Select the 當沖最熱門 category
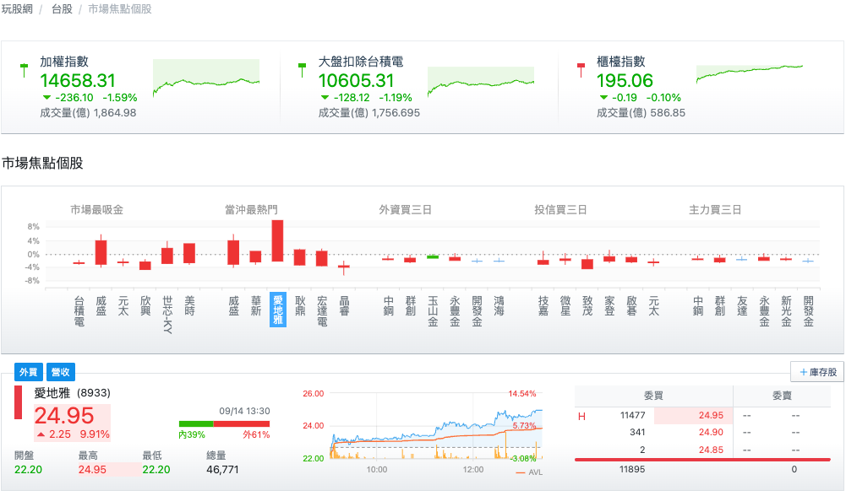 (251, 209)
